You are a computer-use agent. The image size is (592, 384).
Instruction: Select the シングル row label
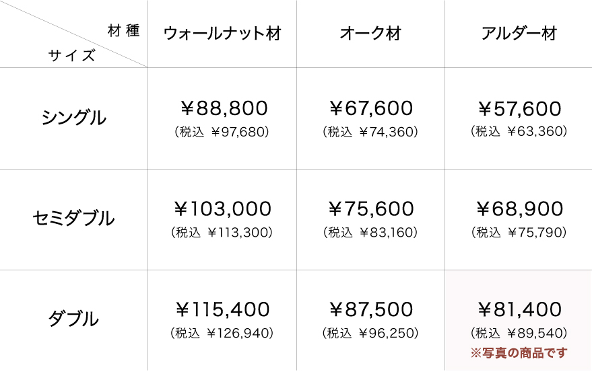tap(74, 118)
